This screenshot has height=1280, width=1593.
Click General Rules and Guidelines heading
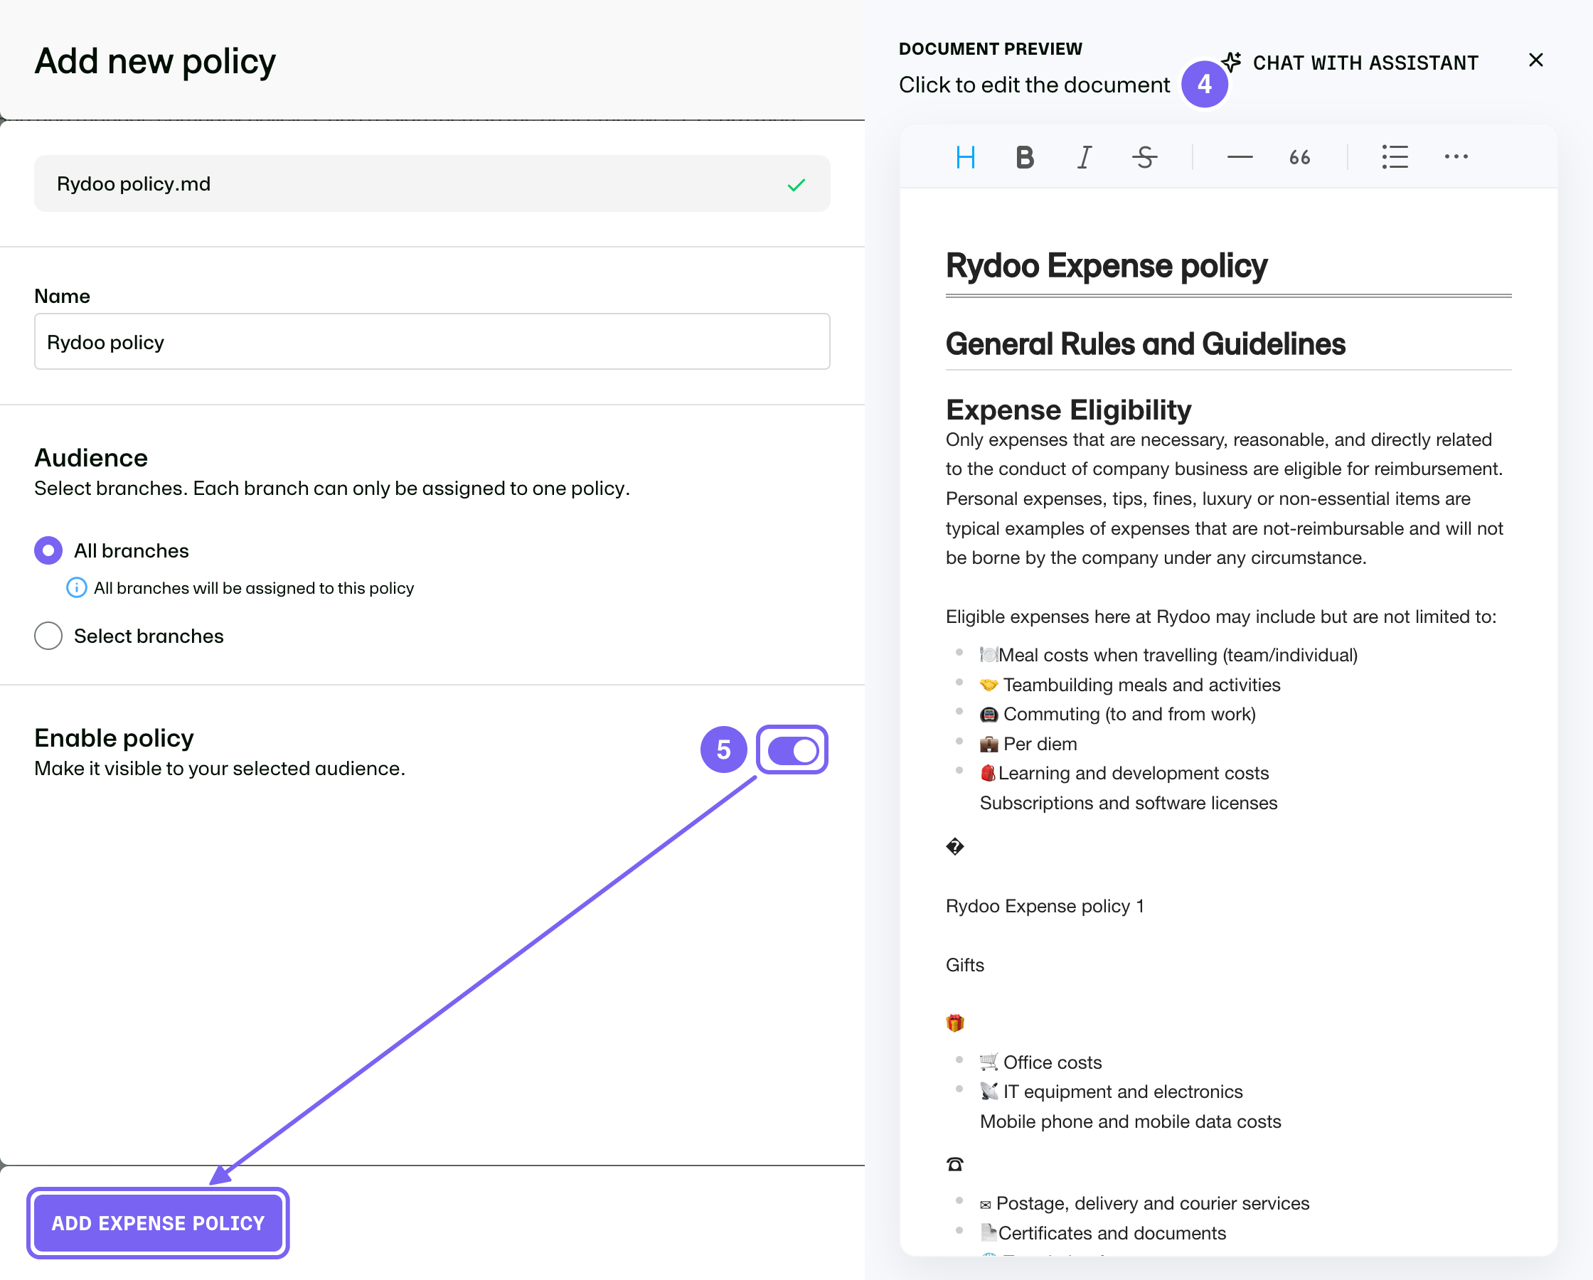point(1145,343)
